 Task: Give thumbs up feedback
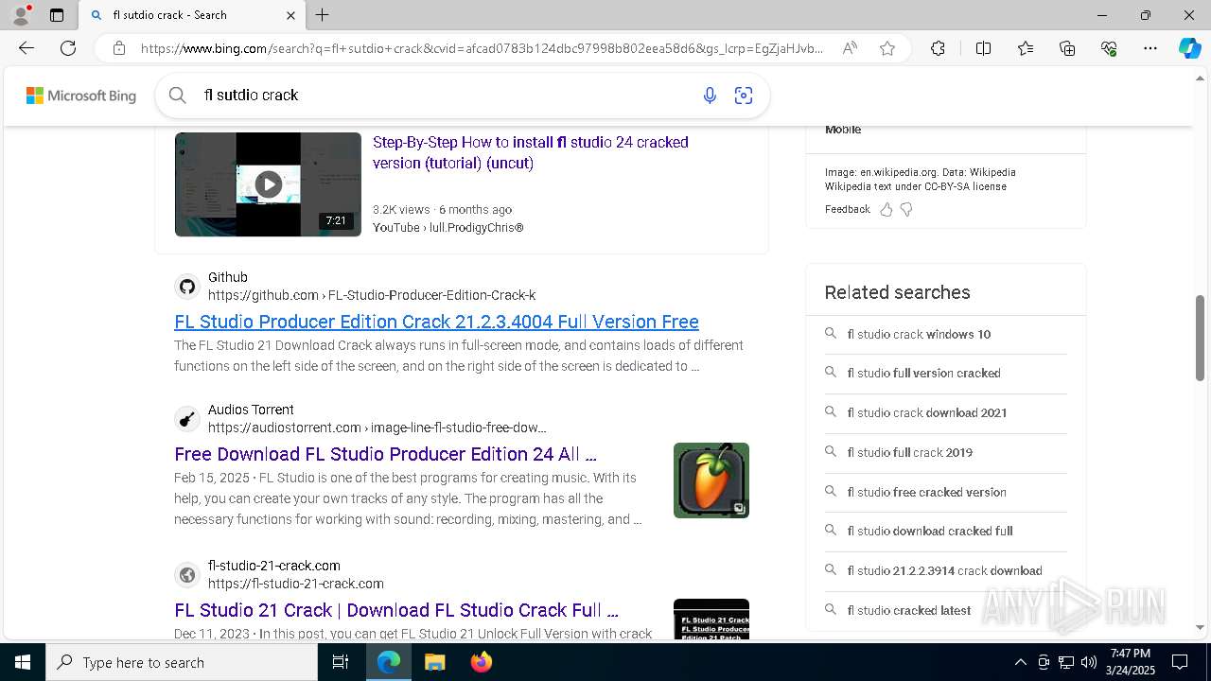coord(886,210)
